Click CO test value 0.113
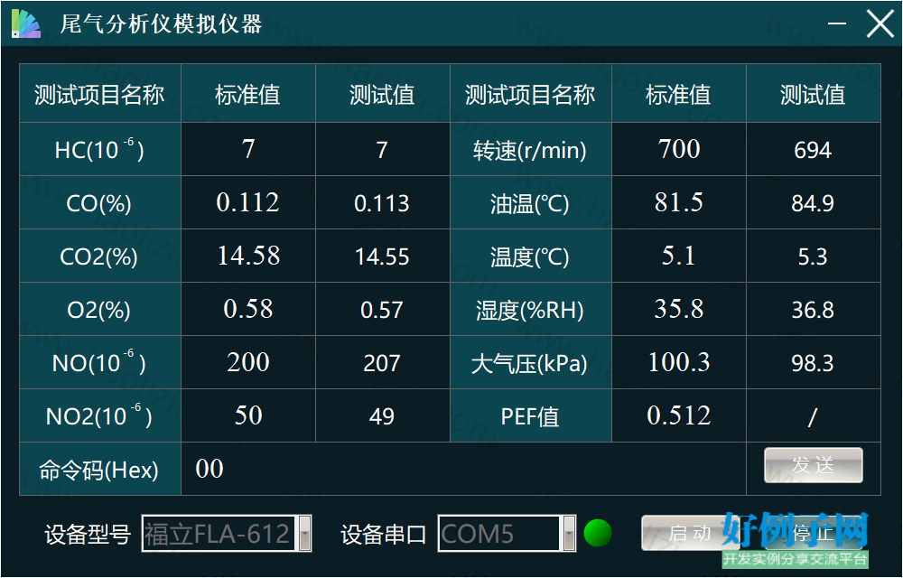Screen dimensions: 903x578 coord(382,202)
